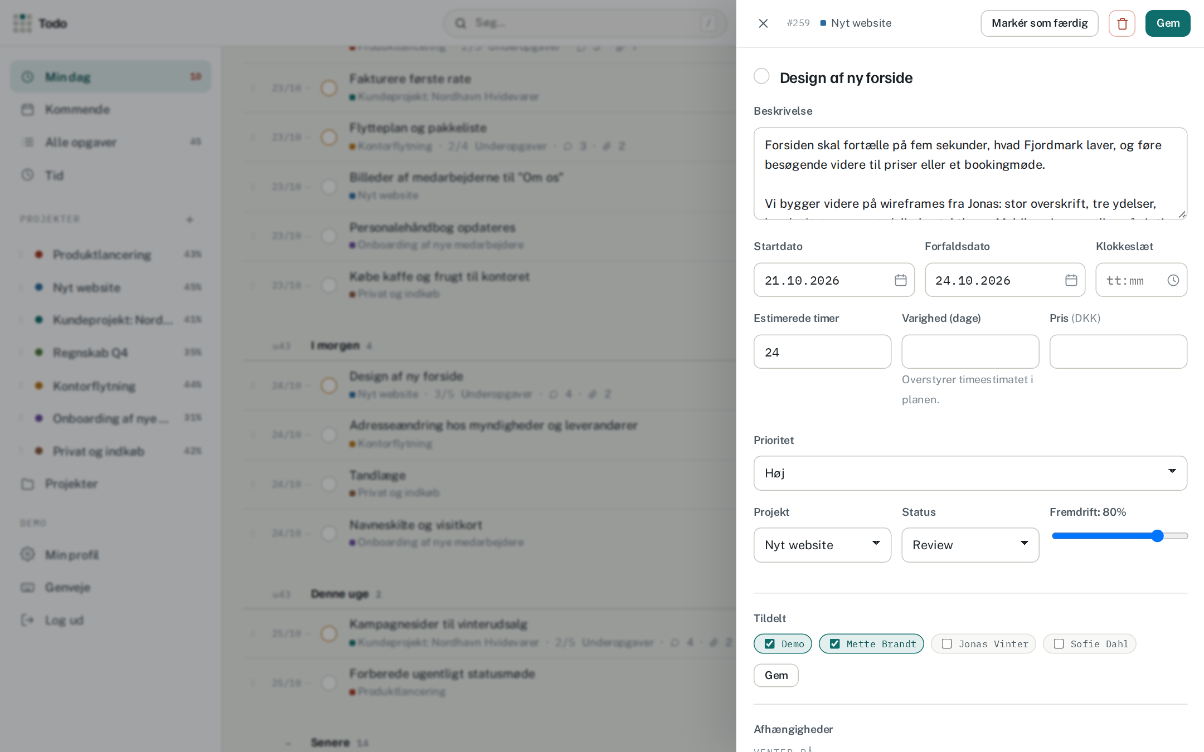Click the Estimerede timer input field
1204x752 pixels.
pos(822,351)
